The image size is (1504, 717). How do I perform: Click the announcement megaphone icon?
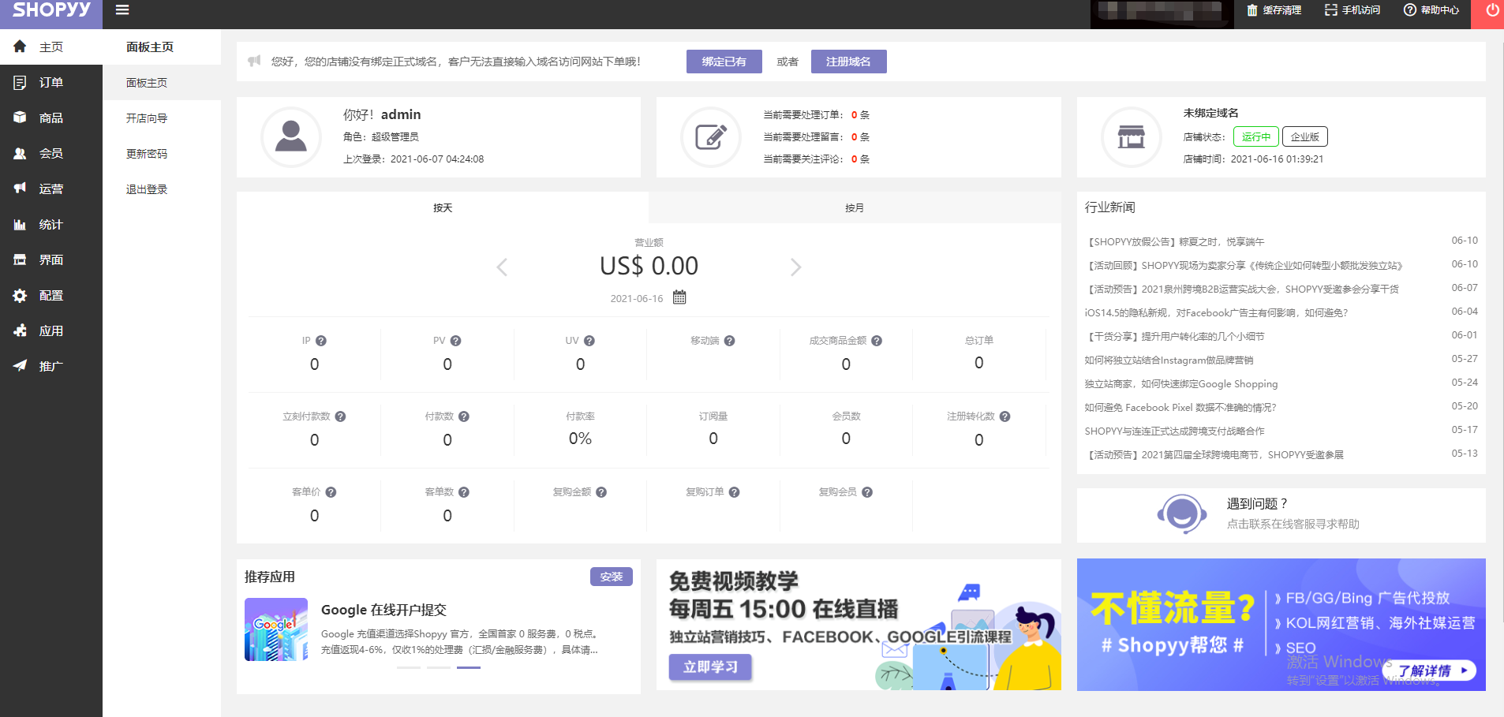coord(254,61)
